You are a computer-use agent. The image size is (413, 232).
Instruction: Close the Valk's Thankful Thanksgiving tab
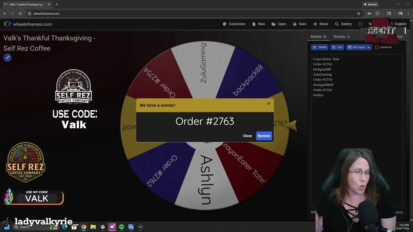(x=49, y=5)
